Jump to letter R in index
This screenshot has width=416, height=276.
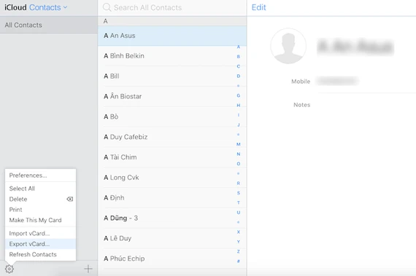pos(238,183)
